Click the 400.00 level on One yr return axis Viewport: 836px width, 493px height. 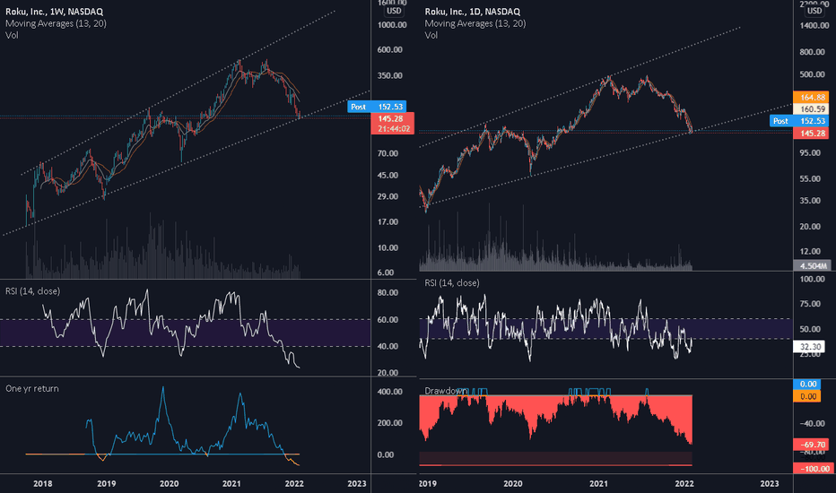click(389, 392)
